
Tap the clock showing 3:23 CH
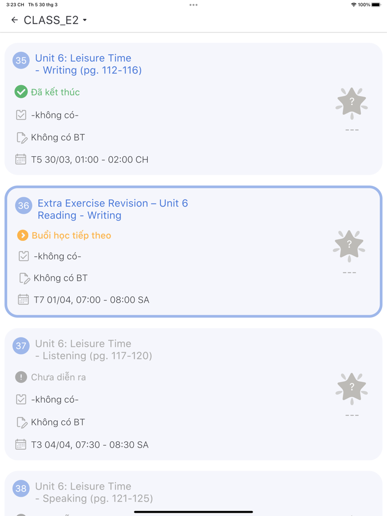[11, 4]
